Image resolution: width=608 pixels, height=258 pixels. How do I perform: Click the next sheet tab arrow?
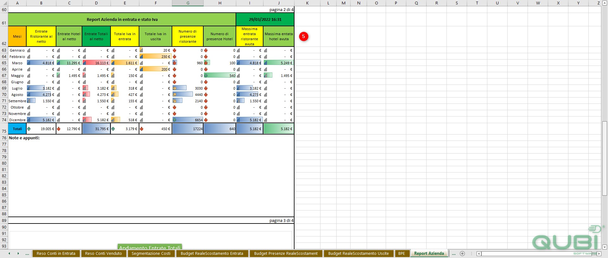18,254
